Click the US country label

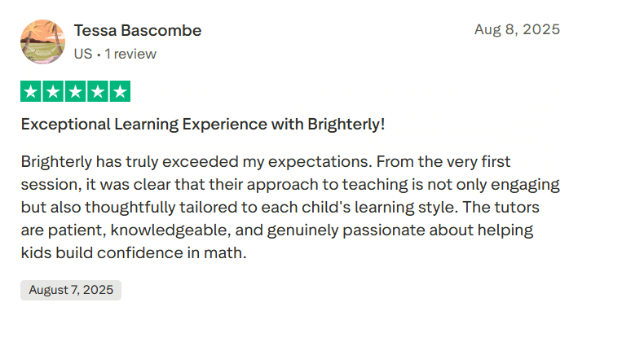tap(82, 55)
